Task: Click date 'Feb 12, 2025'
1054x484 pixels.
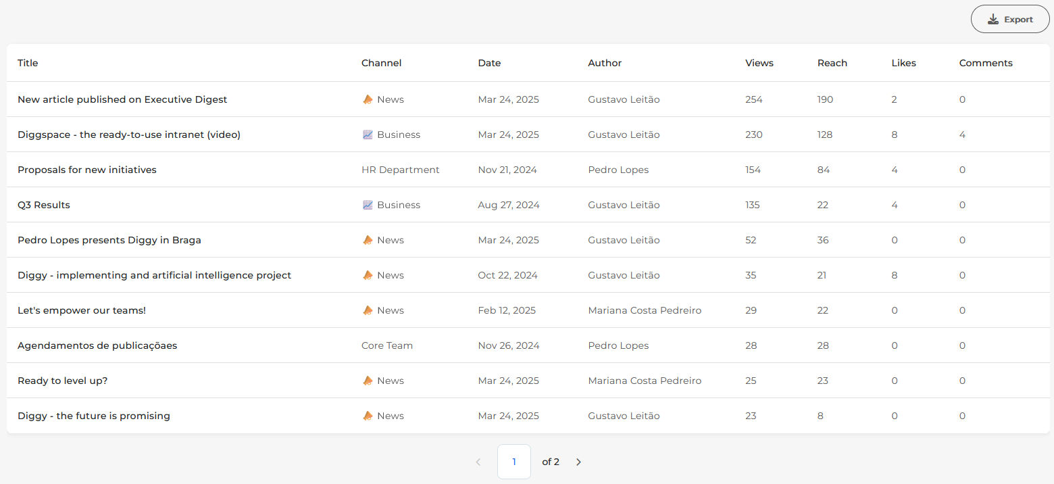Action: click(507, 310)
